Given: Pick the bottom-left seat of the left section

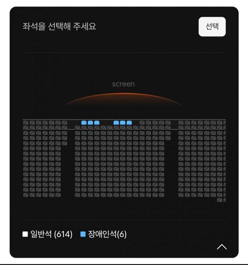Looking at the screenshot, I should (x=26, y=195).
